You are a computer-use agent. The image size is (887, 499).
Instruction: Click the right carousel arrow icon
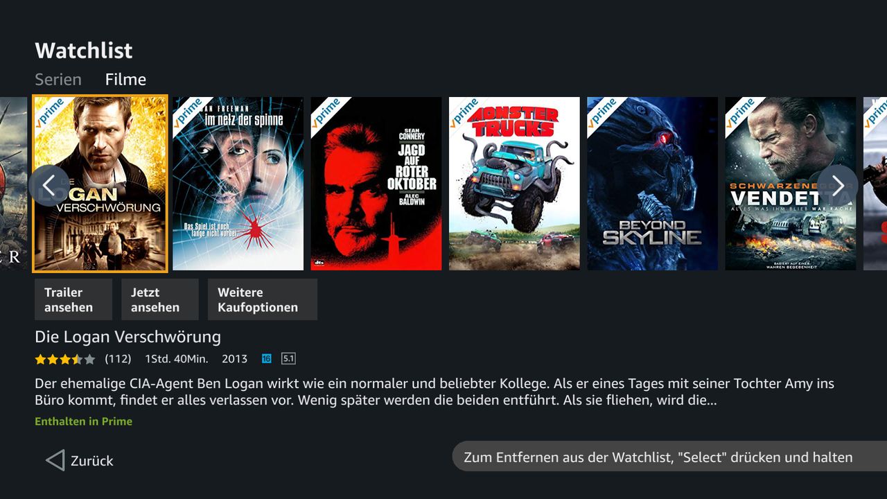pyautogui.click(x=838, y=186)
